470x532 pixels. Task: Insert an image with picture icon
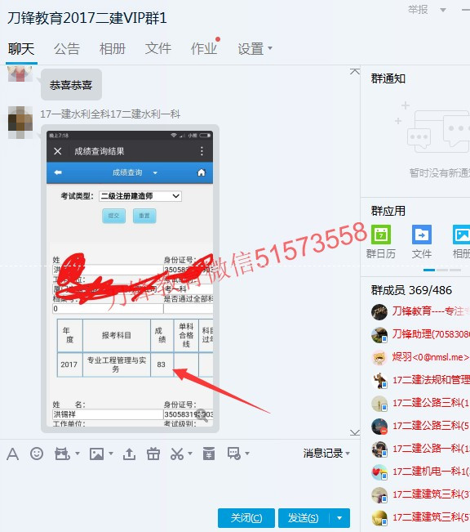pyautogui.click(x=96, y=454)
